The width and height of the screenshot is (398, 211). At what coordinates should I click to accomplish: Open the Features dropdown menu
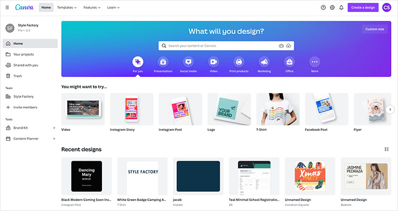click(92, 7)
